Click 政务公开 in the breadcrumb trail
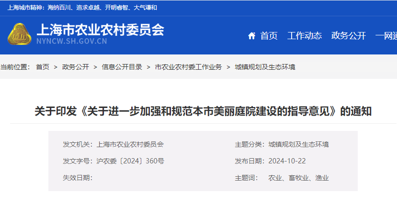Viewport: 397px width, 204px height. [76, 67]
